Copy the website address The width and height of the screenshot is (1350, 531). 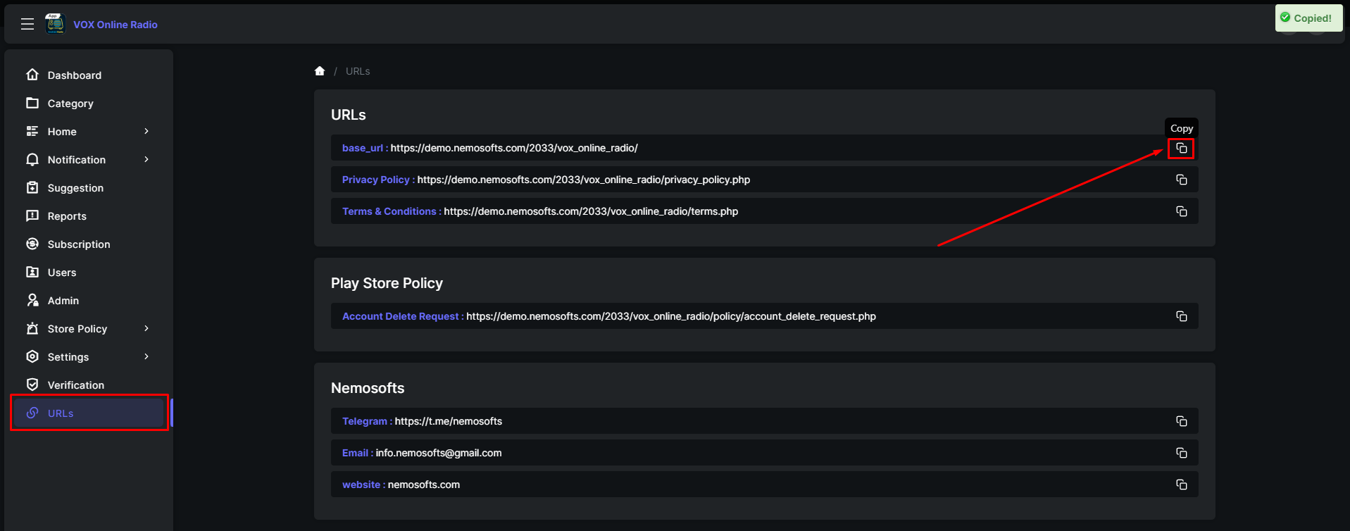click(x=1182, y=485)
